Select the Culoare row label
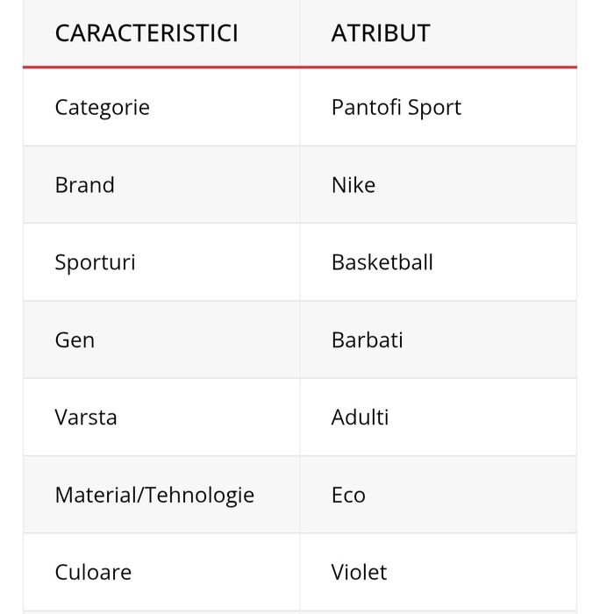The image size is (600, 614). 93,573
